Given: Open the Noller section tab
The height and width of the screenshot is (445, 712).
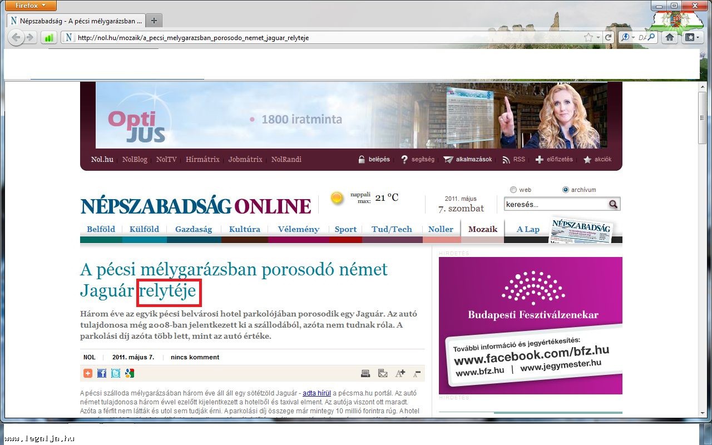Looking at the screenshot, I should tap(441, 229).
